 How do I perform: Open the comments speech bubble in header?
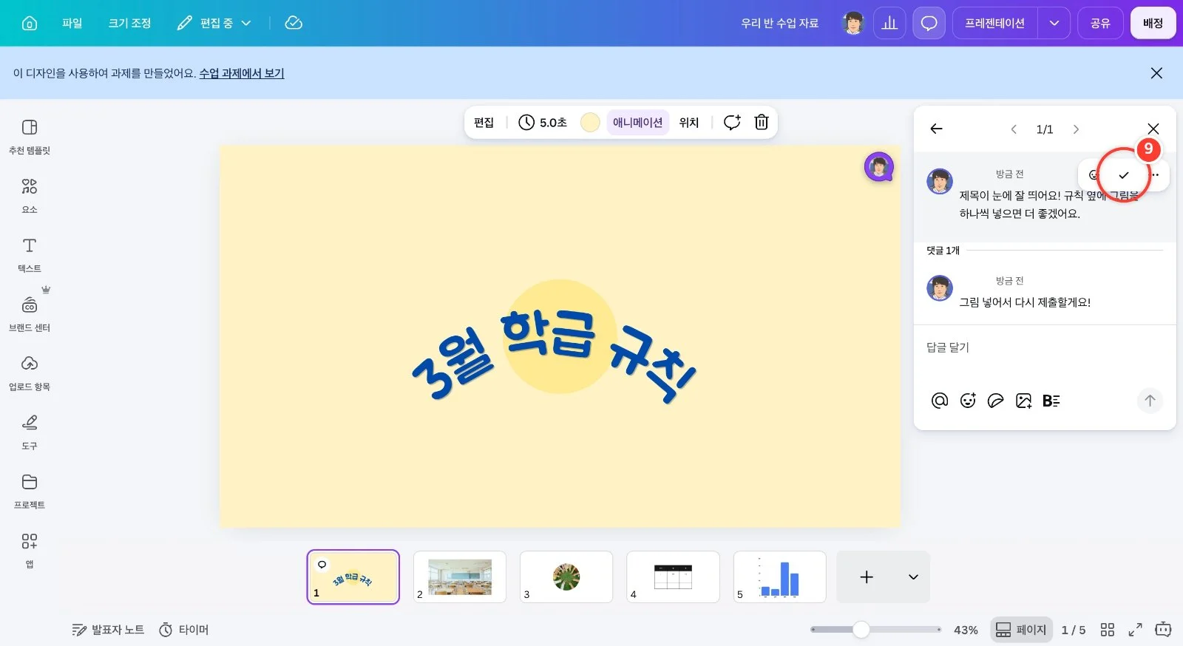tap(929, 23)
